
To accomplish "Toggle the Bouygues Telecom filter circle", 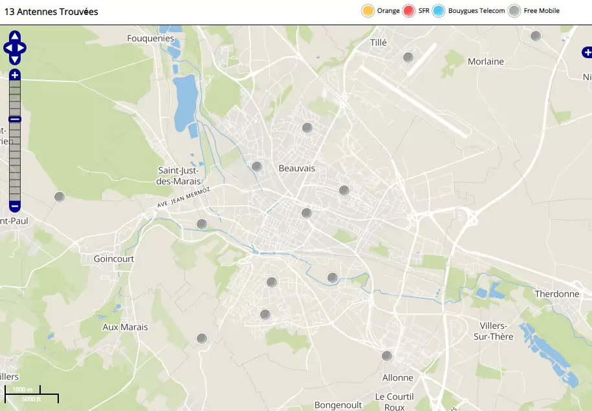I will pyautogui.click(x=439, y=11).
